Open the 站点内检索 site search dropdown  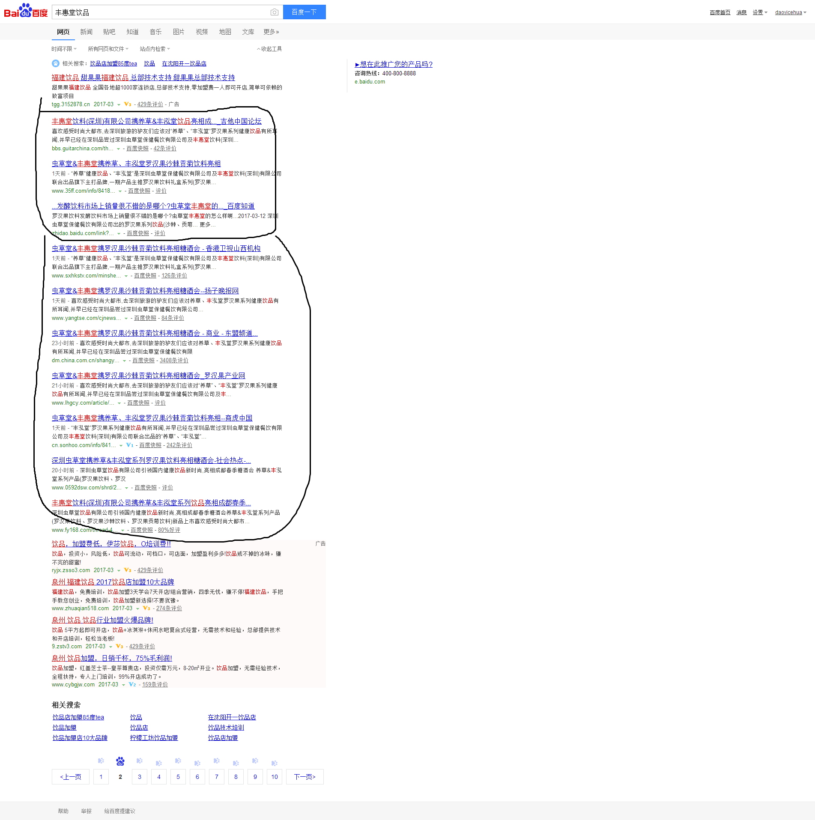point(155,49)
